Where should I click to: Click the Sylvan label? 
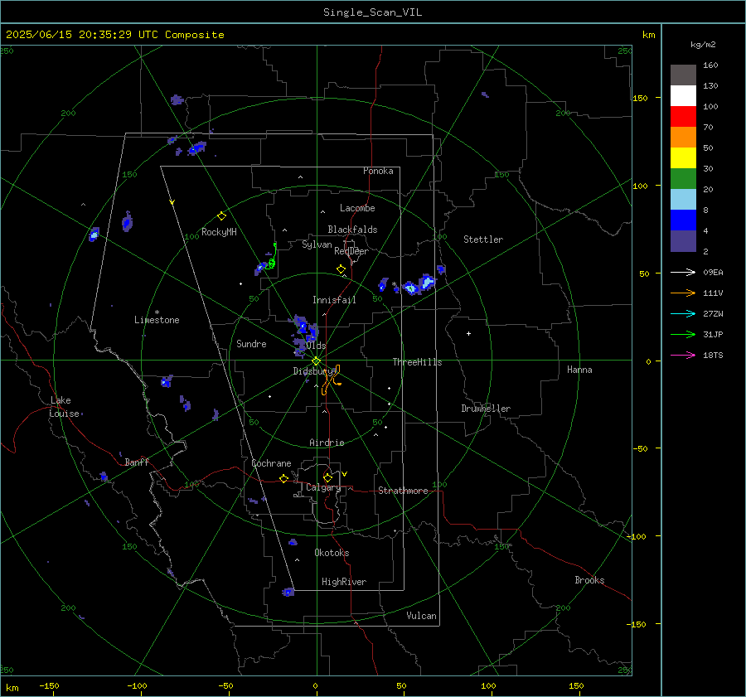click(317, 244)
